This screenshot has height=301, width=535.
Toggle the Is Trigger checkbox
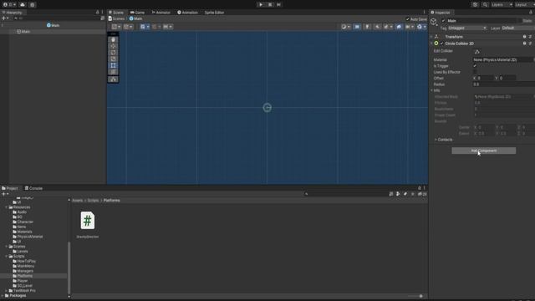(475, 66)
